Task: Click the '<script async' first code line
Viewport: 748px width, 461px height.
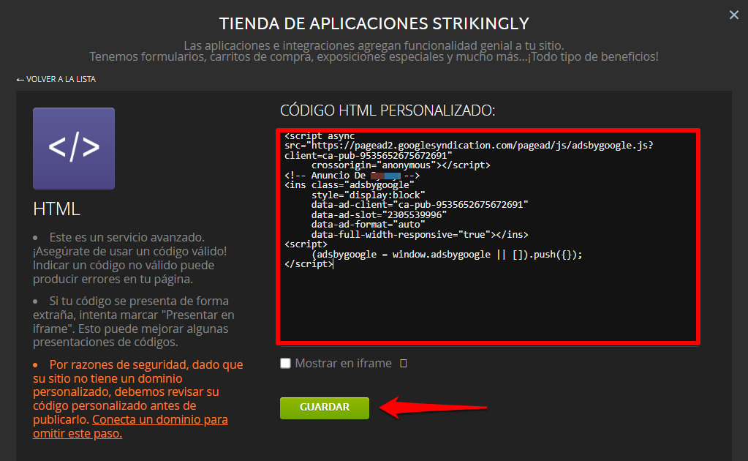Action: 320,136
